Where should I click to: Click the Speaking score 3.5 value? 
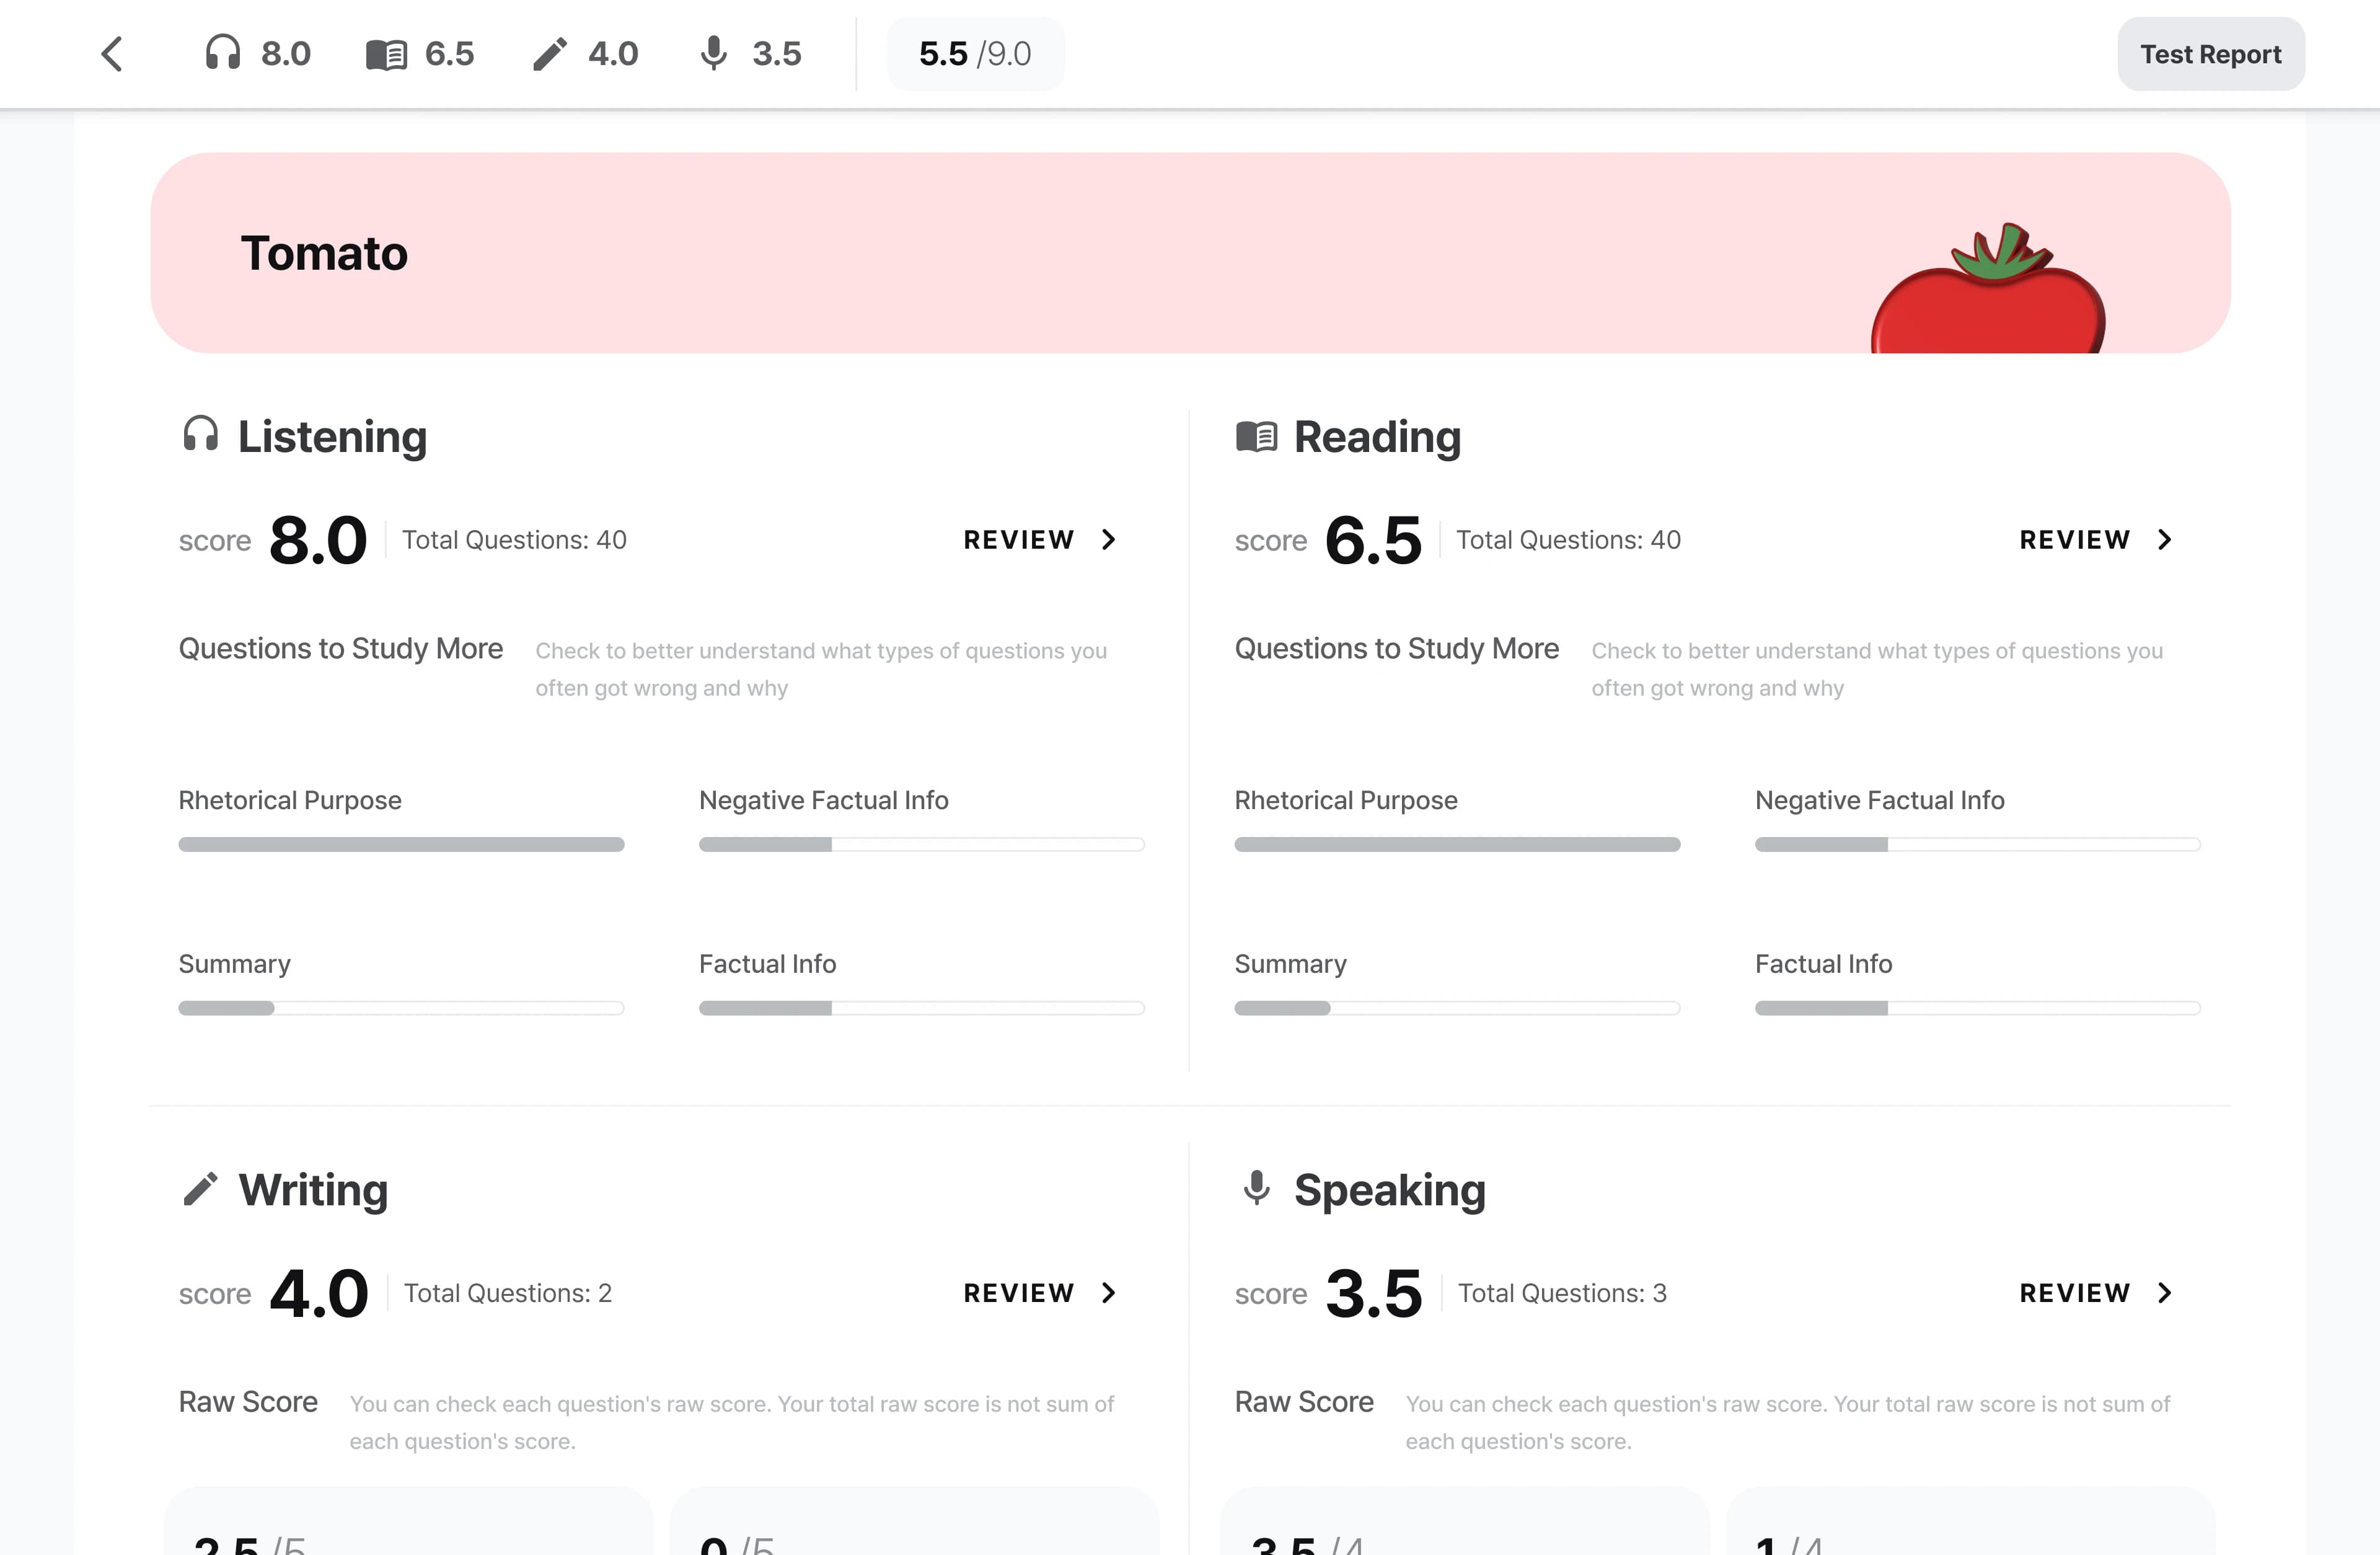1373,1293
